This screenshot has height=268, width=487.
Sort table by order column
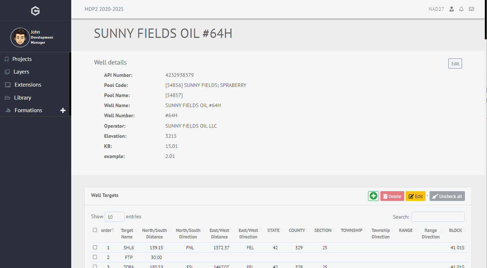coord(107,230)
